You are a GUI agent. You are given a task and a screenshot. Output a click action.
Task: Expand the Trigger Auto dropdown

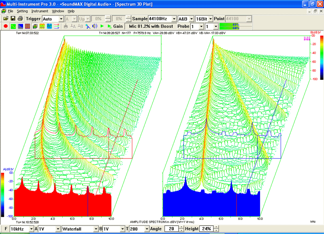(61, 19)
